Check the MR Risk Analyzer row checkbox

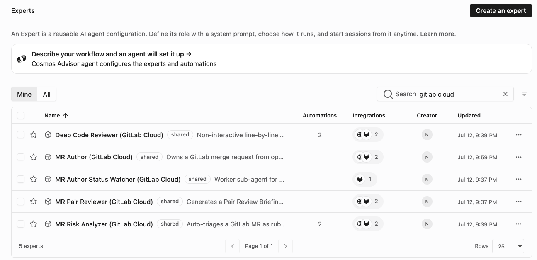[x=21, y=224]
